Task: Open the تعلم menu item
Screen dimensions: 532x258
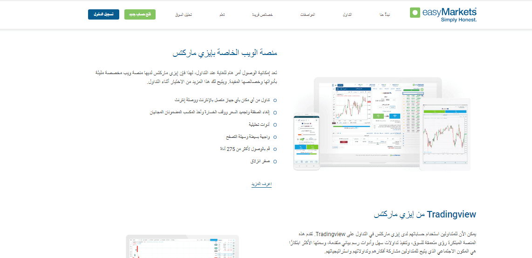Action: click(222, 15)
